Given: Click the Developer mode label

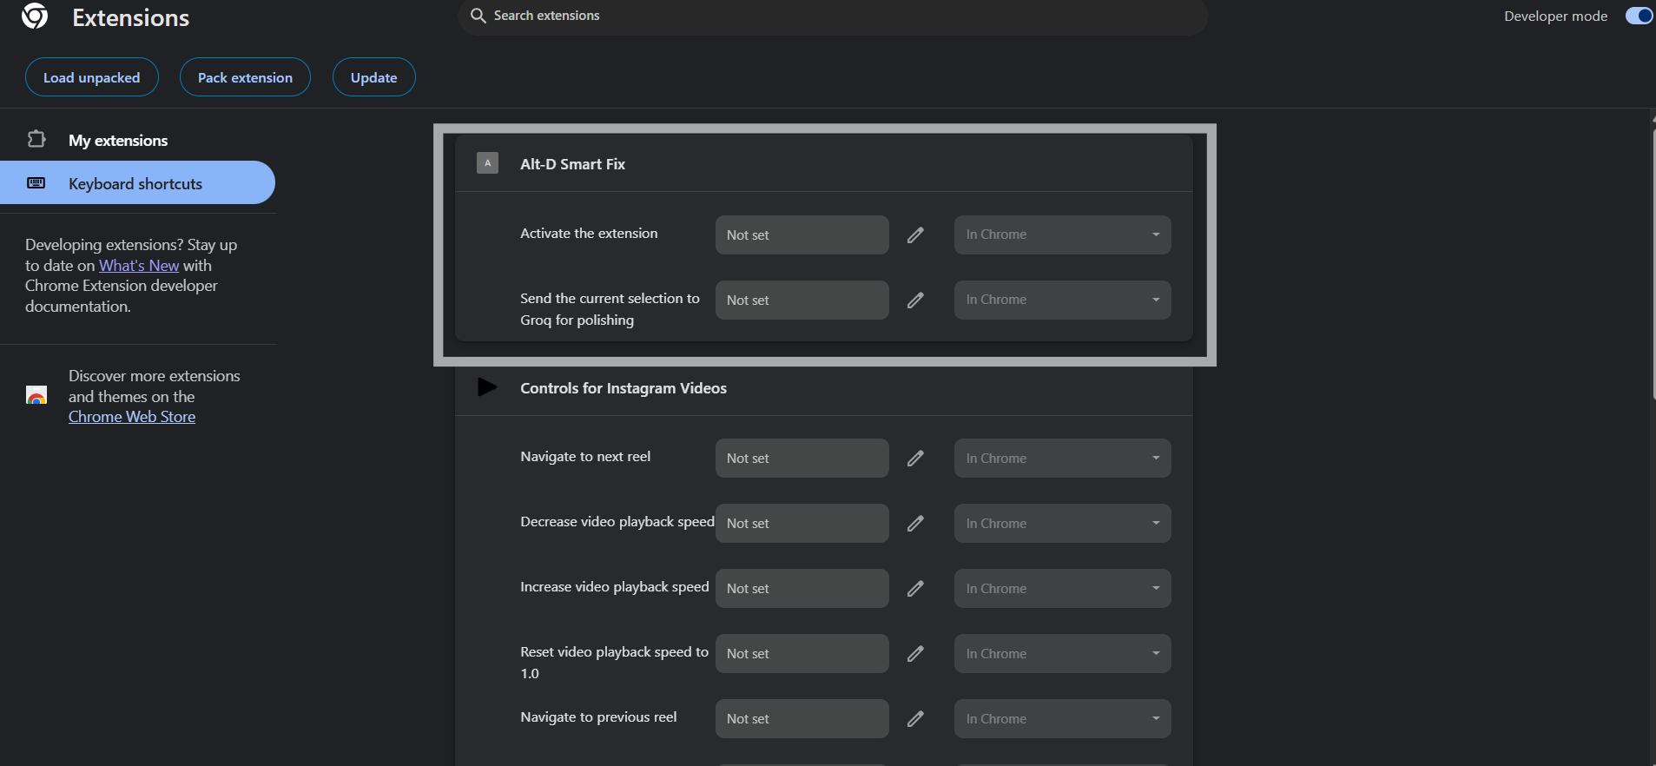Looking at the screenshot, I should [1555, 16].
